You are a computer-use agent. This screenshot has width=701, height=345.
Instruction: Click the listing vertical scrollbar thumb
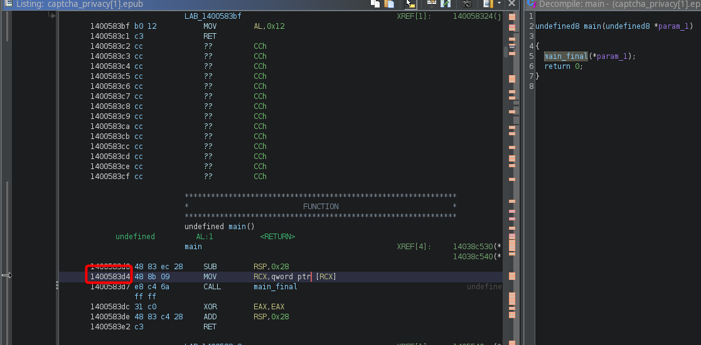[x=506, y=51]
